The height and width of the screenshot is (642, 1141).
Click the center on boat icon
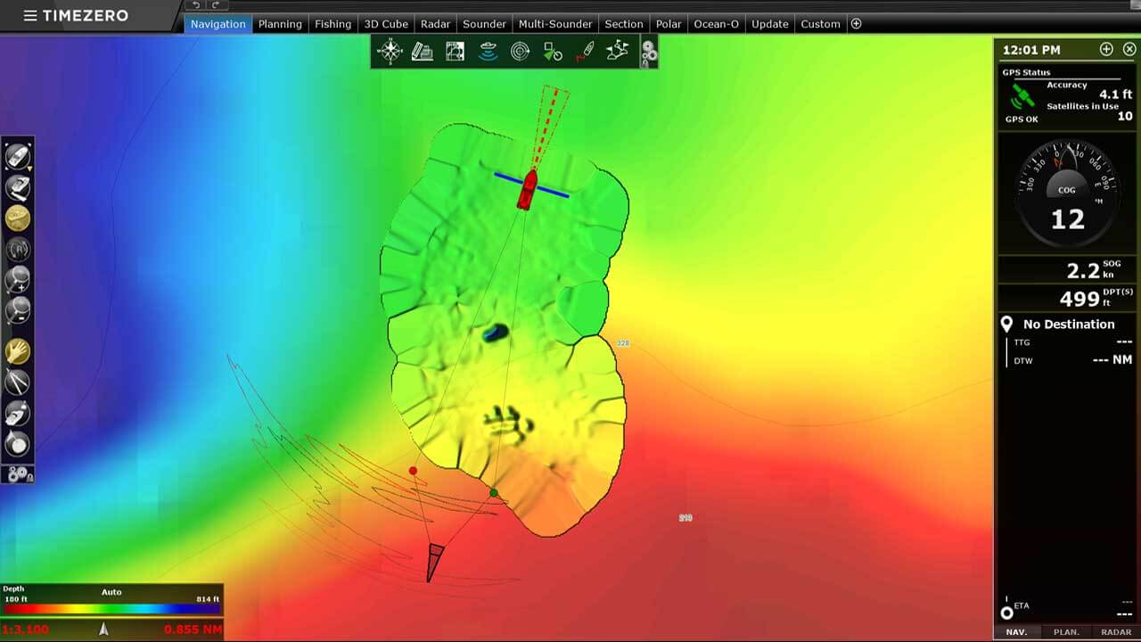(18, 158)
